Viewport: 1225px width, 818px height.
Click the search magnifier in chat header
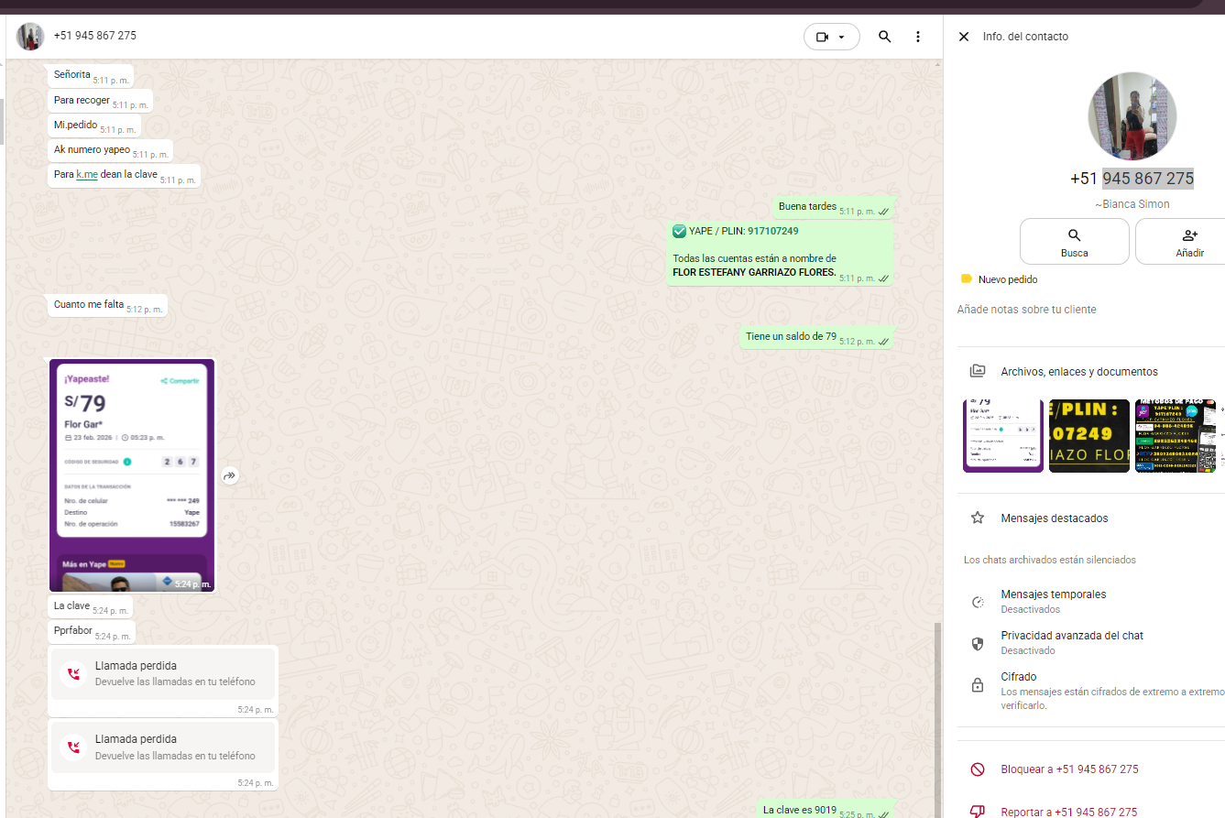(x=884, y=37)
